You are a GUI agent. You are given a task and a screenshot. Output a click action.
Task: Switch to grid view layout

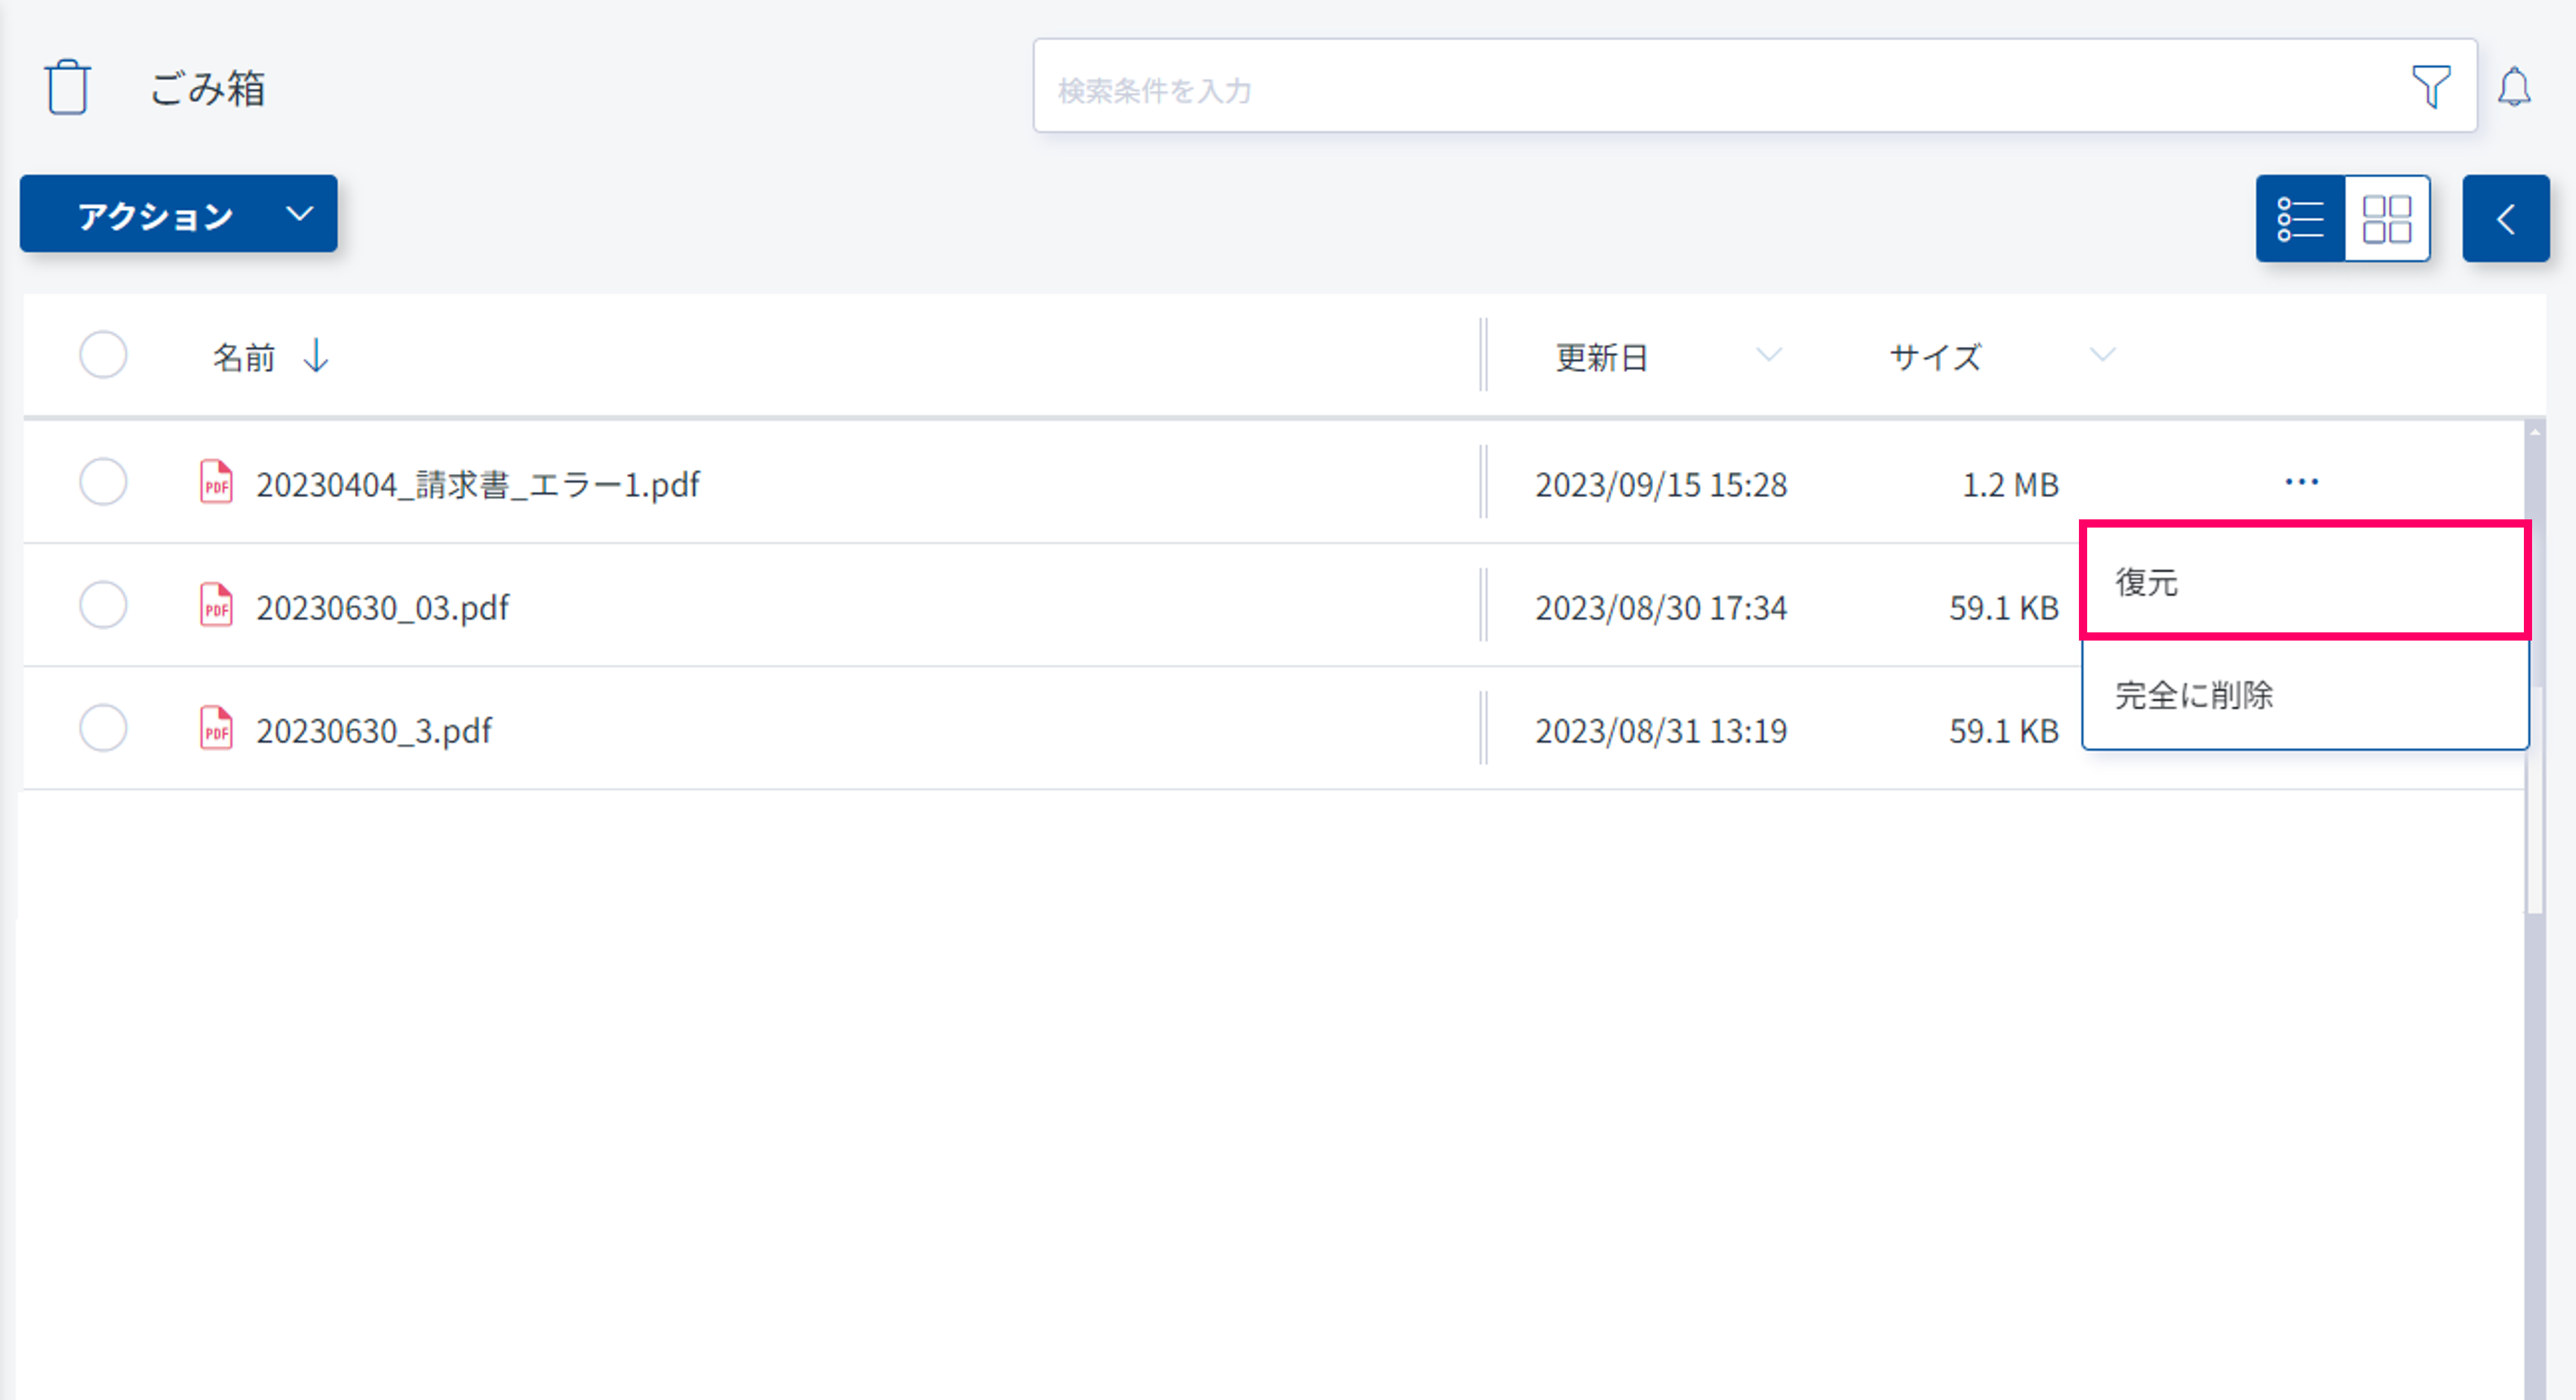(x=2387, y=219)
